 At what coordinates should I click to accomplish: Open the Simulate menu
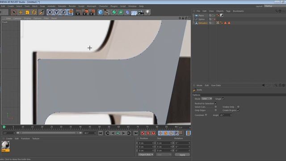point(62,6)
